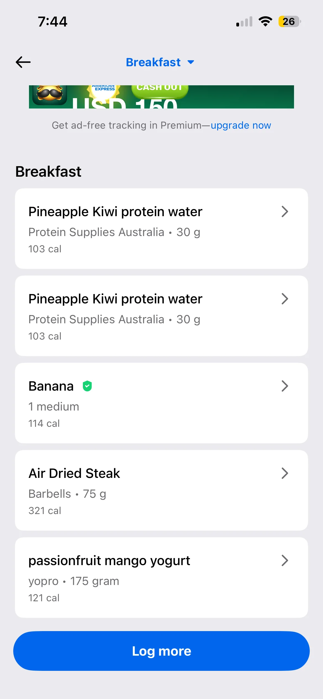Tap the battery level indicator
Screen dimensions: 323x699
click(289, 22)
